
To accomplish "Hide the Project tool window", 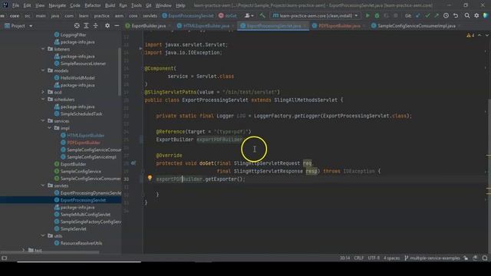I will pos(117,25).
